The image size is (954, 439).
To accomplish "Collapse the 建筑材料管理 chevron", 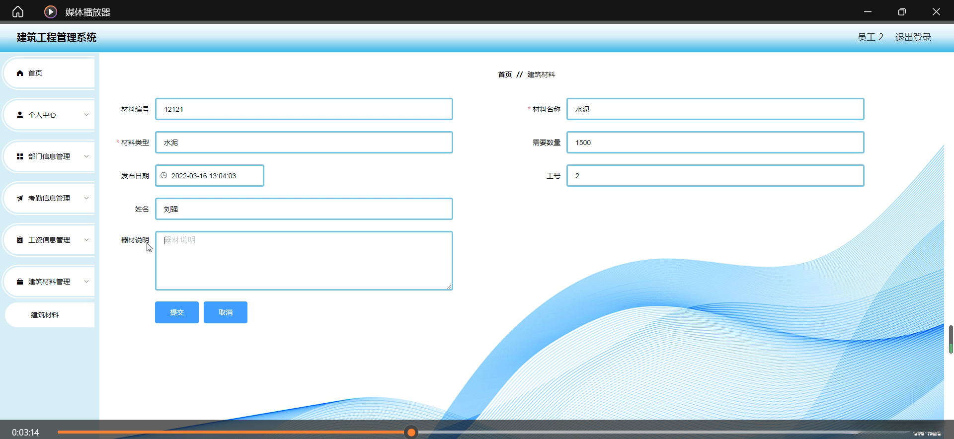I will (x=86, y=282).
